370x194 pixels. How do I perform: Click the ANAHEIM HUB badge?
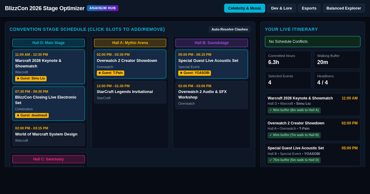coord(103,8)
